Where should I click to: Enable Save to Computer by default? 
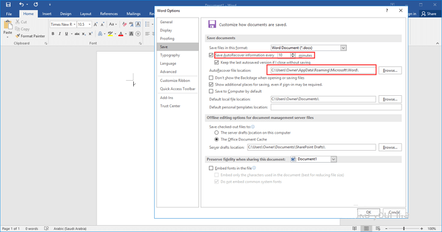[211, 91]
